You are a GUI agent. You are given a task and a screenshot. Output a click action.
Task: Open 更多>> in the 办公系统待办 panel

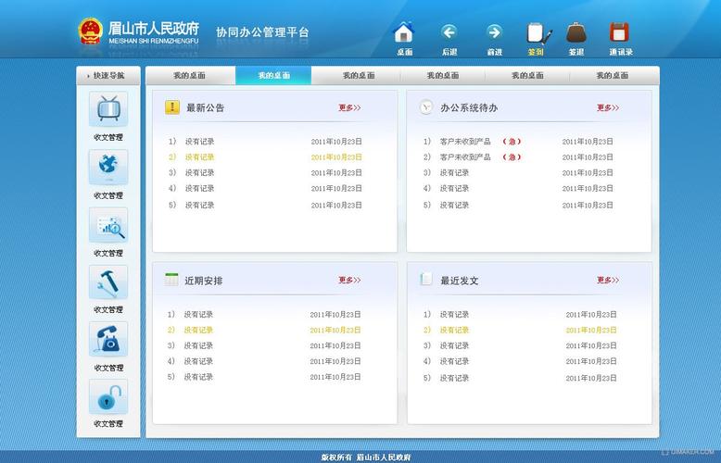608,108
